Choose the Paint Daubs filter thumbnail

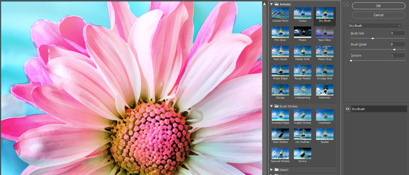[x=280, y=51]
